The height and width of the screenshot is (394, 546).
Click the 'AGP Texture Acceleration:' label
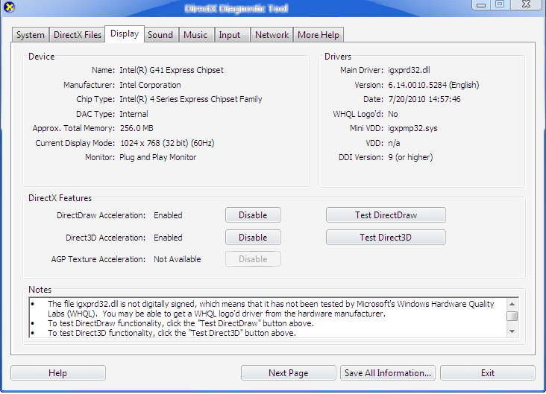98,259
